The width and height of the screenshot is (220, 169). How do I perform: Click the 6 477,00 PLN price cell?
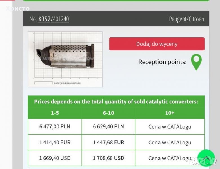[x=55, y=126]
